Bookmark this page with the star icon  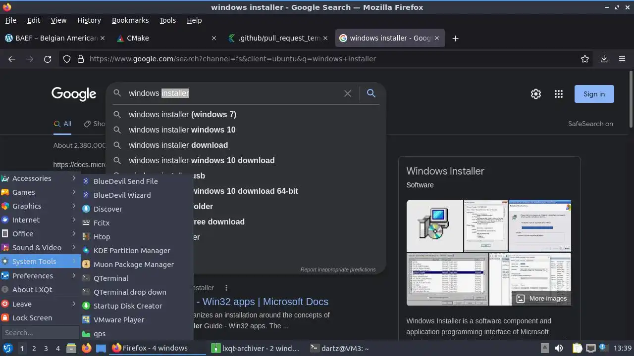pyautogui.click(x=585, y=59)
